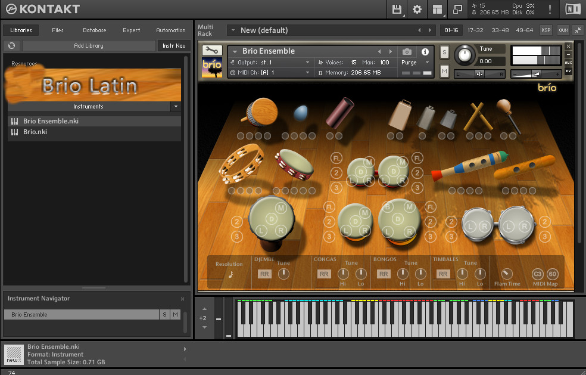Switch to the Files tab
586x375 pixels.
pos(58,30)
